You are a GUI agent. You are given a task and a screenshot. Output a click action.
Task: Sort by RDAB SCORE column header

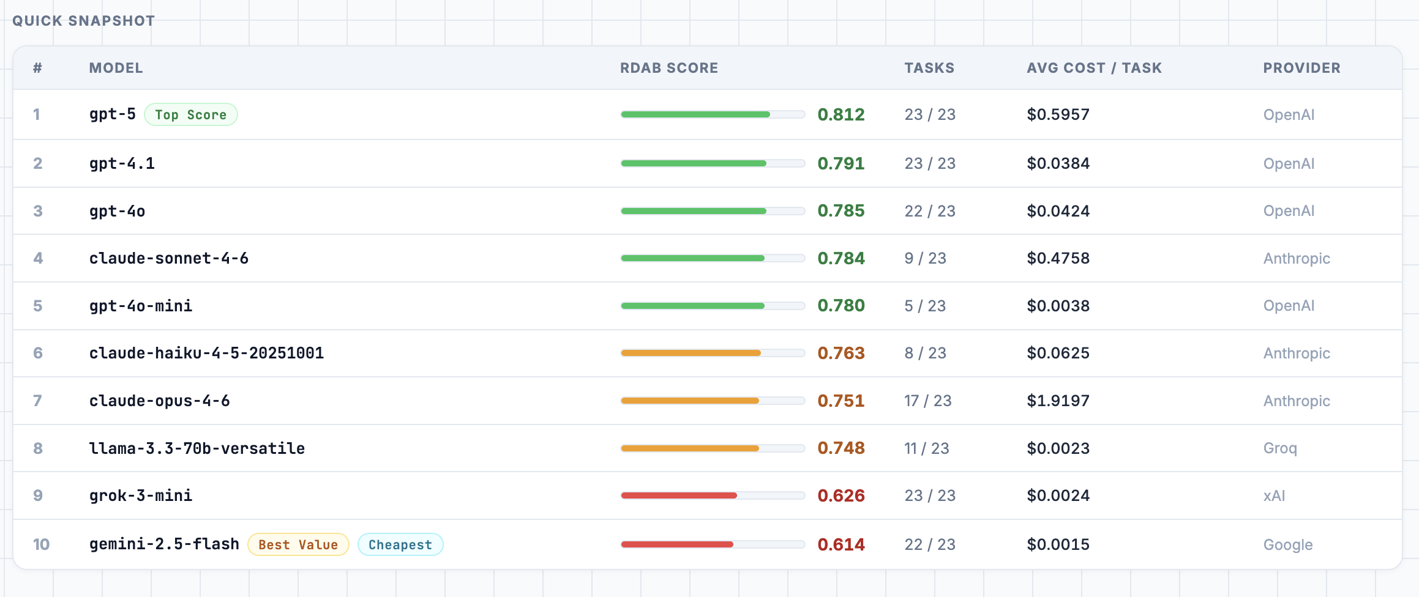pyautogui.click(x=668, y=68)
